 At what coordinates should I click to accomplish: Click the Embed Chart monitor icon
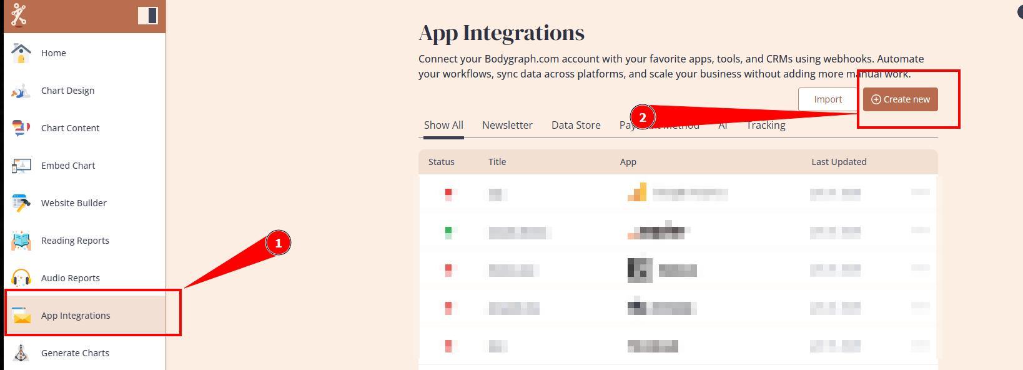coord(21,166)
